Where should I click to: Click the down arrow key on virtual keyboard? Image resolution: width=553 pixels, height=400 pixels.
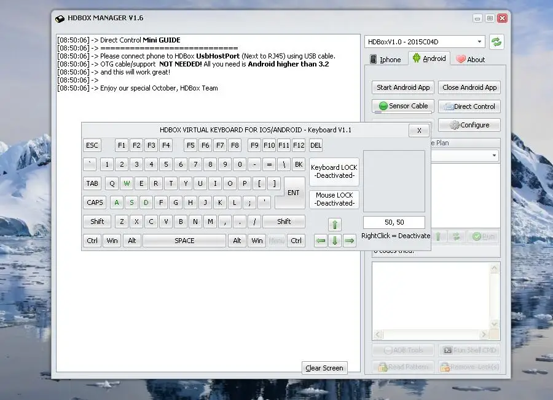coord(335,241)
